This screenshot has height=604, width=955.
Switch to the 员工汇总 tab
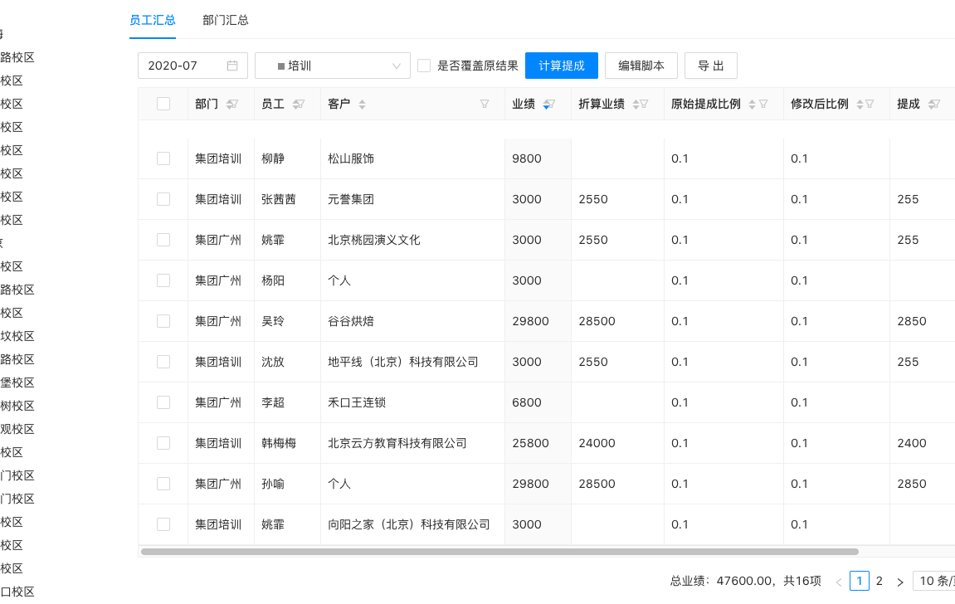point(153,20)
